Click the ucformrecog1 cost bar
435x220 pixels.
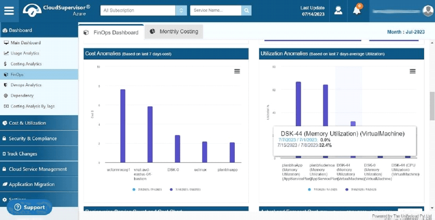(123, 126)
